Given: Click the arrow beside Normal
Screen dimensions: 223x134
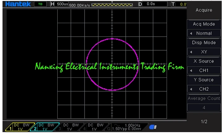Looking at the screenshot, I should point(191,33).
